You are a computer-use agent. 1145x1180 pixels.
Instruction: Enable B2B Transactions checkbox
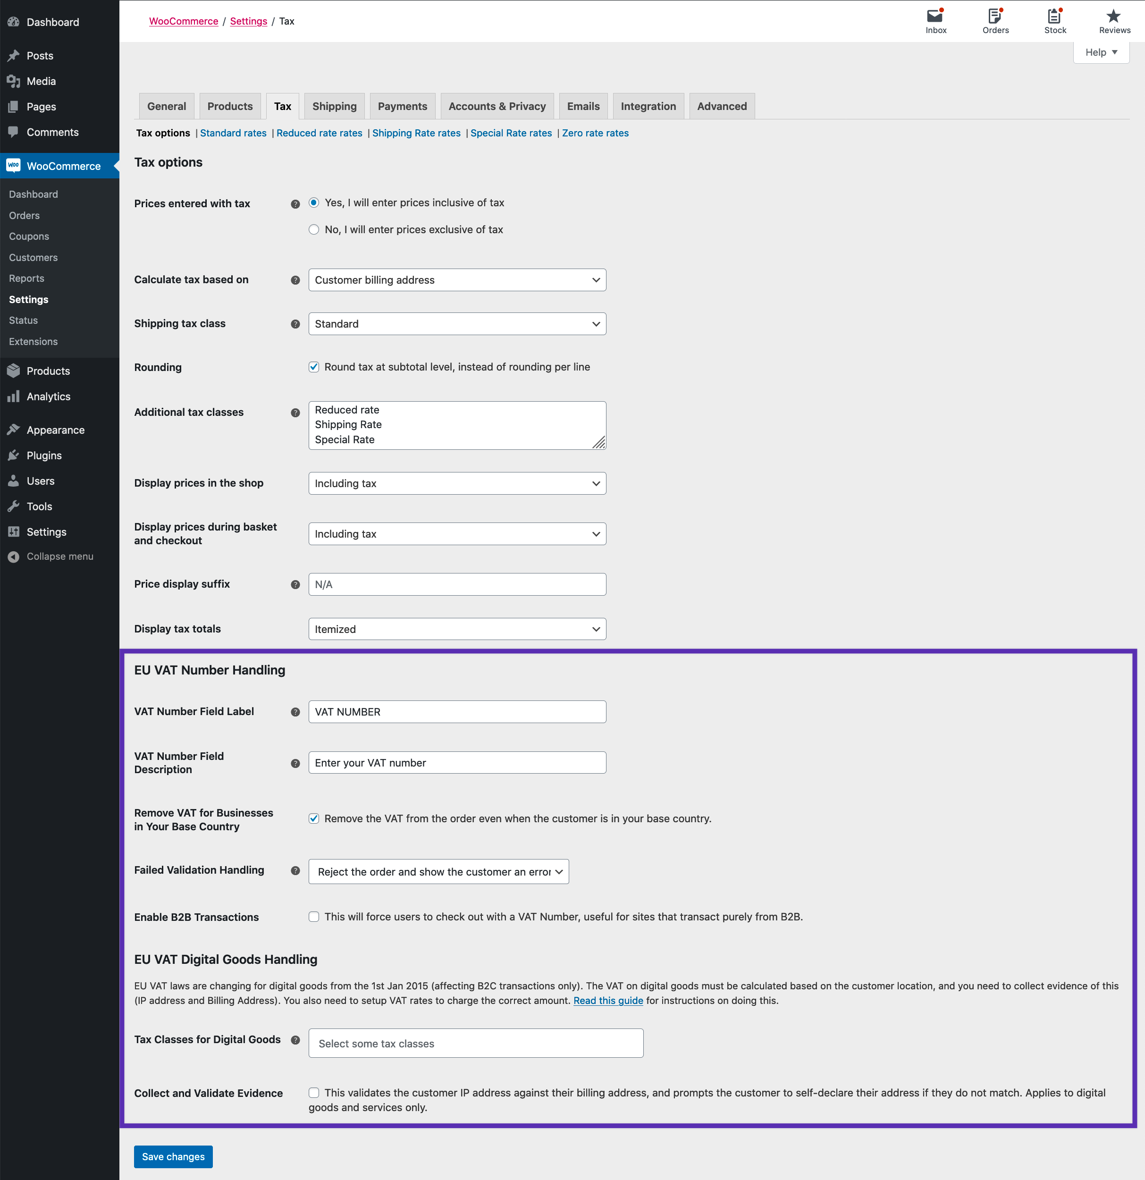314,917
